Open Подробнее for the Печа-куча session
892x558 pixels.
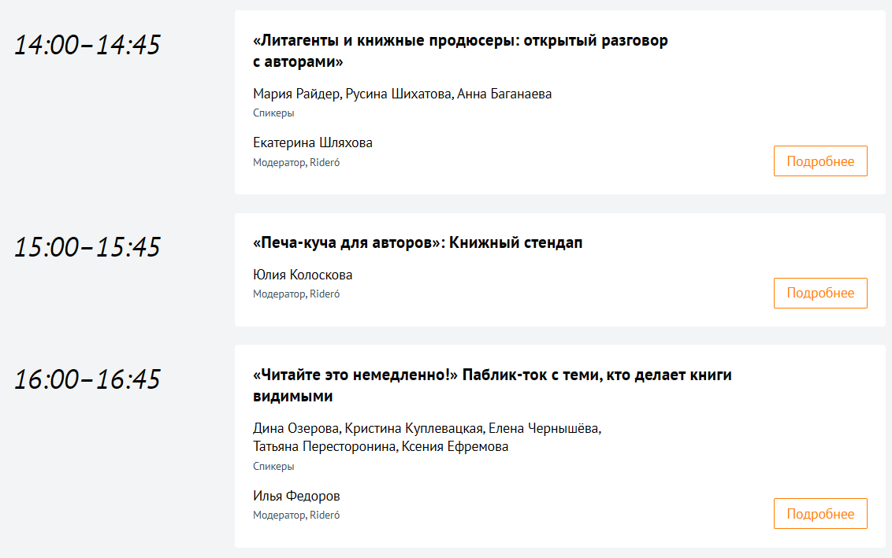click(x=820, y=293)
